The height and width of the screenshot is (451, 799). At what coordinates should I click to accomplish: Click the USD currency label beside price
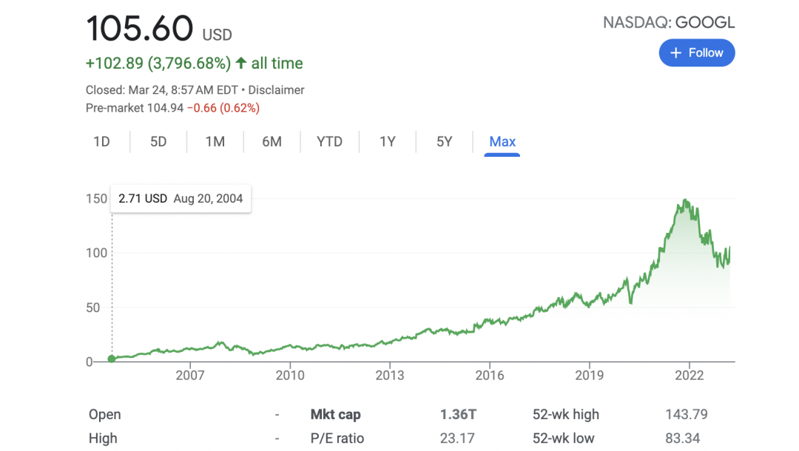point(217,35)
